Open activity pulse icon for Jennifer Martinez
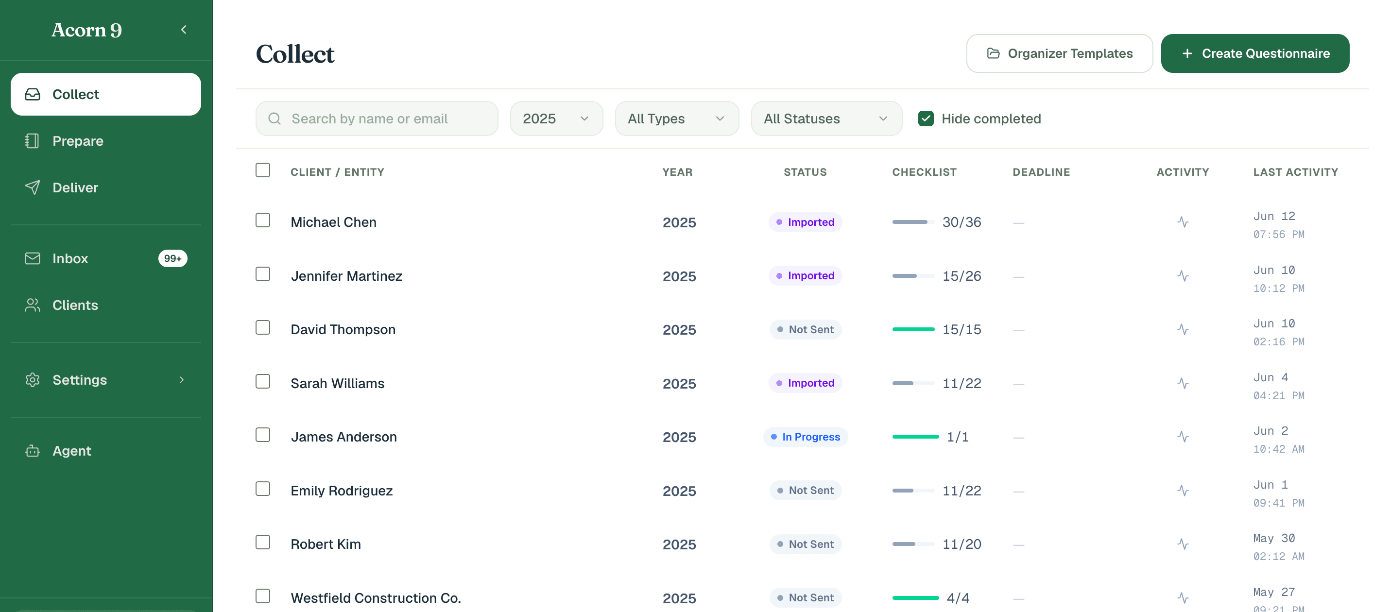The height and width of the screenshot is (612, 1391). (x=1183, y=276)
